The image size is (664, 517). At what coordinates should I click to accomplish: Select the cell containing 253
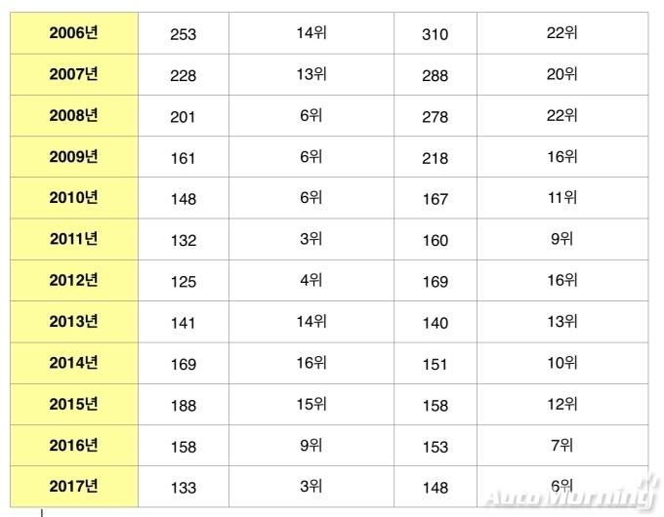point(184,33)
